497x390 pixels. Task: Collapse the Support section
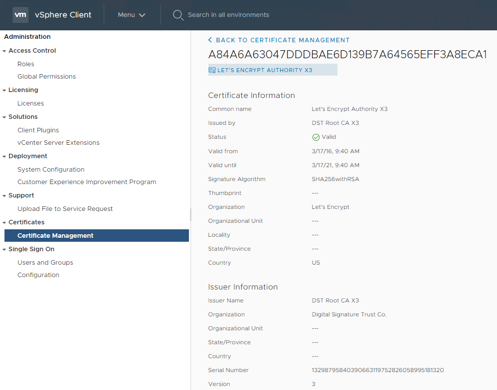coord(4,196)
